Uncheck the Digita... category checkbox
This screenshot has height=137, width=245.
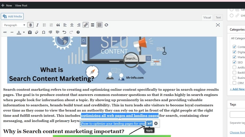234,52
